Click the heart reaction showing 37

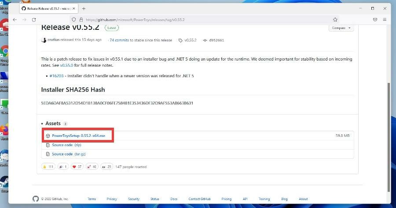pos(77,167)
